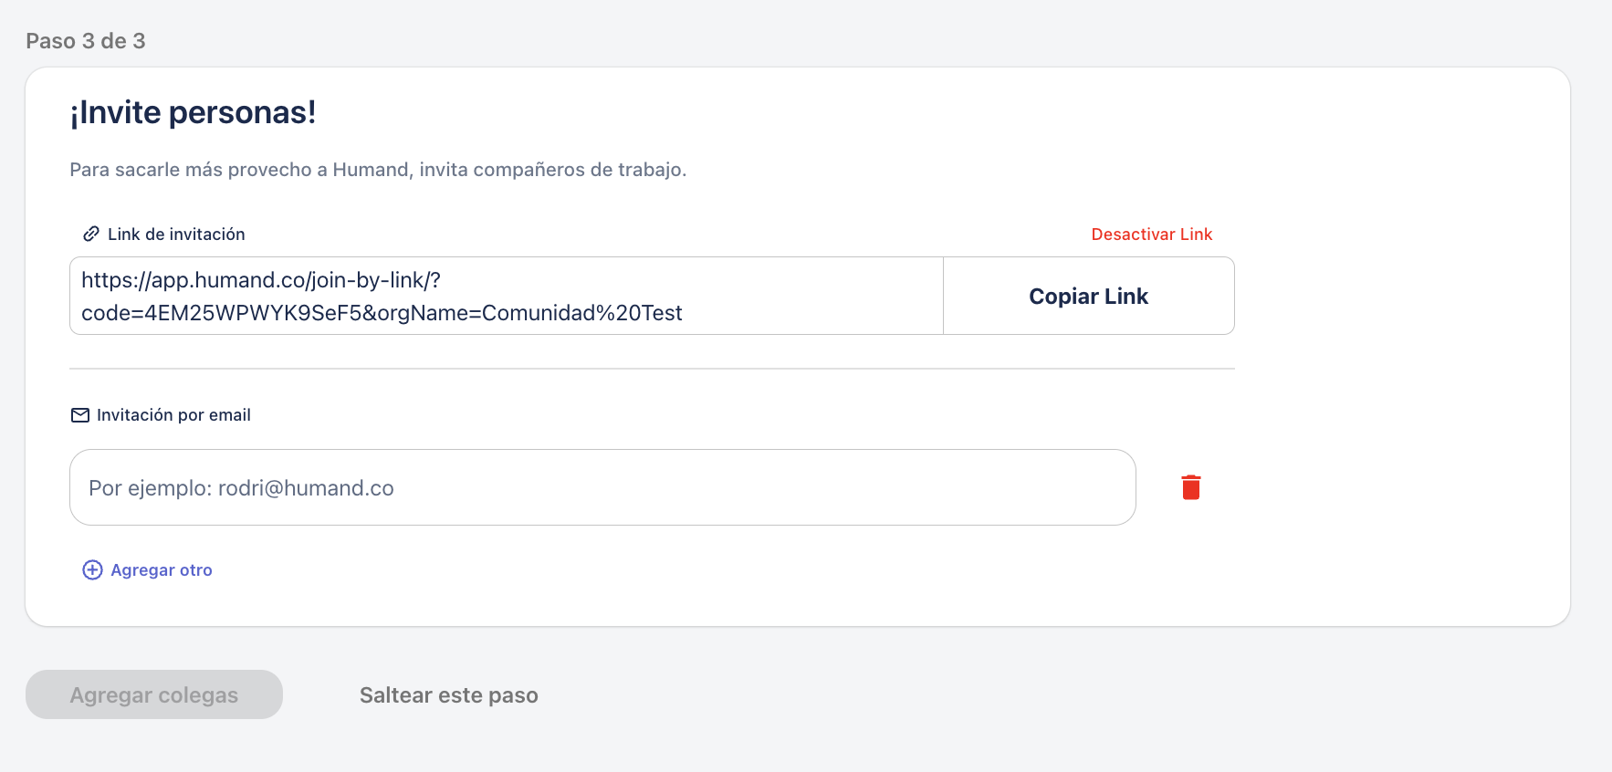This screenshot has height=772, width=1612.
Task: Click the https://app.humand.co line of the URL
Action: tap(261, 280)
